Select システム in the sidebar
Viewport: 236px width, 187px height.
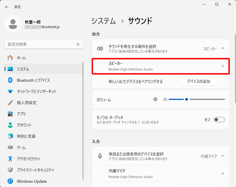point(43,69)
